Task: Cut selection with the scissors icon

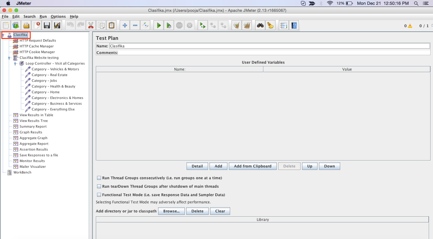Action: [x=90, y=25]
